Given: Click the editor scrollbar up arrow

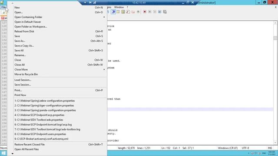Looking at the screenshot, I should point(275,23).
